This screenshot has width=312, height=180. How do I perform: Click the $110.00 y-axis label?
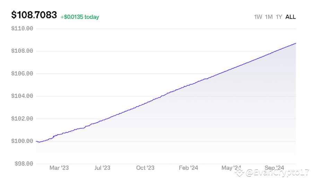pos(22,28)
